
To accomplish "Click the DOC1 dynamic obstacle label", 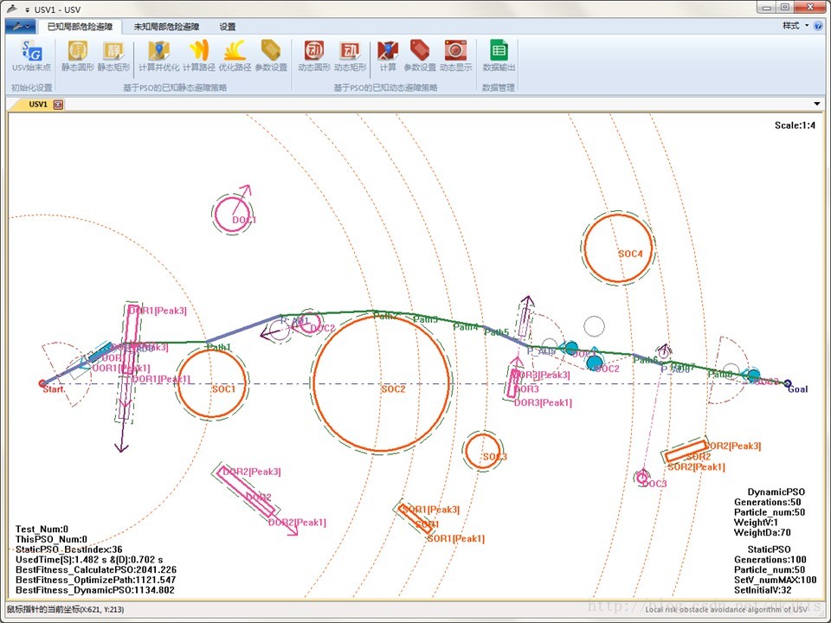I will (244, 220).
